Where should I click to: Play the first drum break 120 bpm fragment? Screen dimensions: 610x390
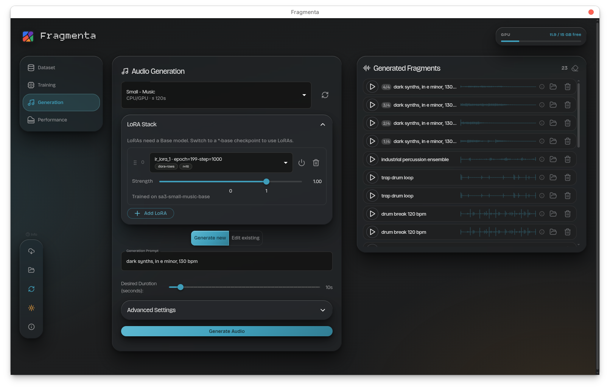point(372,214)
